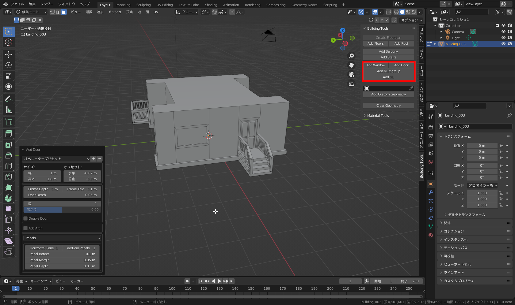This screenshot has width=515, height=305.
Task: Select the Measure tool icon
Action: (9, 110)
